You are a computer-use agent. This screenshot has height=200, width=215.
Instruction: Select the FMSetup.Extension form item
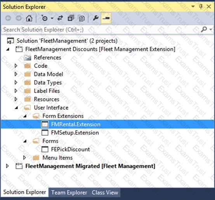(x=75, y=133)
